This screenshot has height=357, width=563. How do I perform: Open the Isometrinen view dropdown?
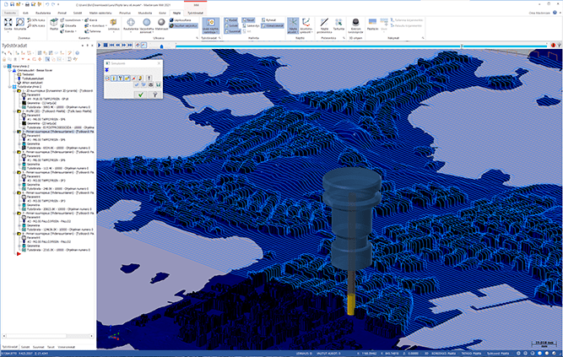(x=72, y=20)
